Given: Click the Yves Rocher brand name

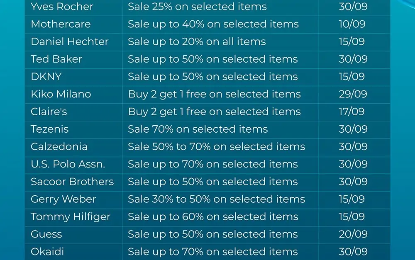Looking at the screenshot, I should pyautogui.click(x=62, y=6).
